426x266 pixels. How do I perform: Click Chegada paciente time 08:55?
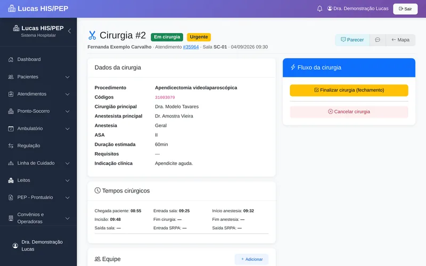[x=136, y=211]
